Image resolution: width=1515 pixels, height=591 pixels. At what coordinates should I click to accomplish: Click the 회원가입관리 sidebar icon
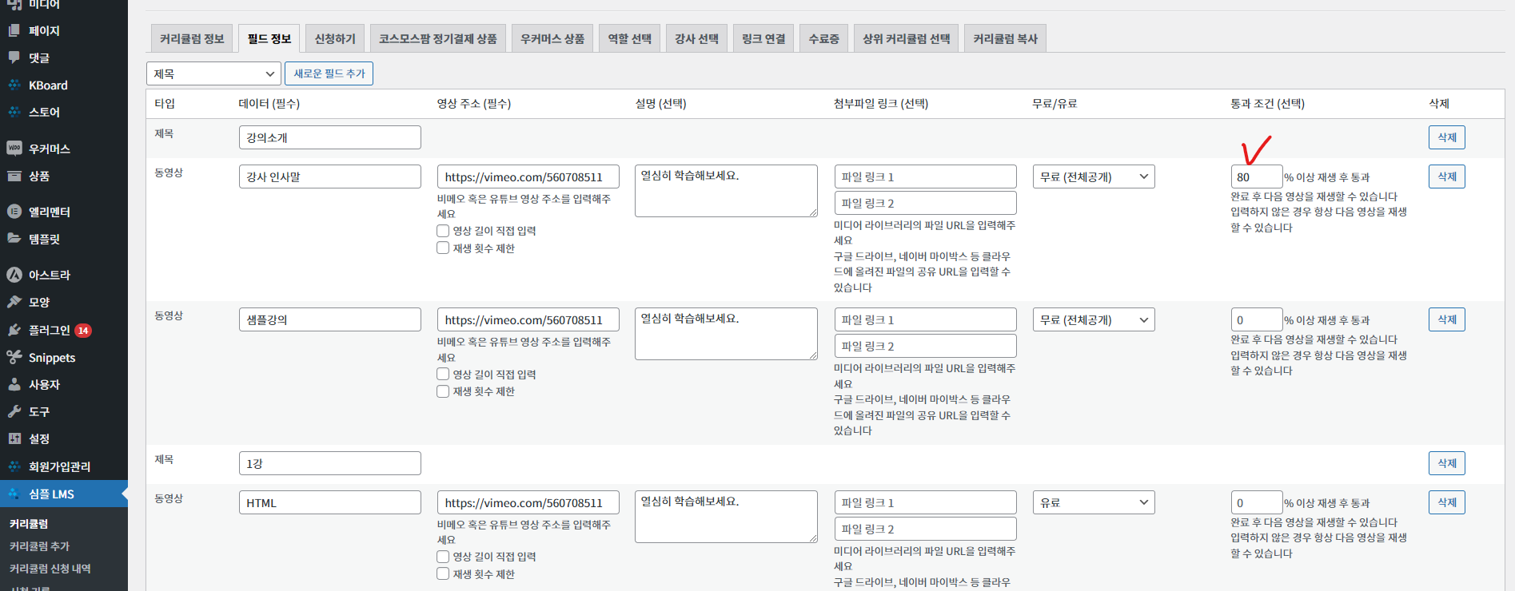14,466
